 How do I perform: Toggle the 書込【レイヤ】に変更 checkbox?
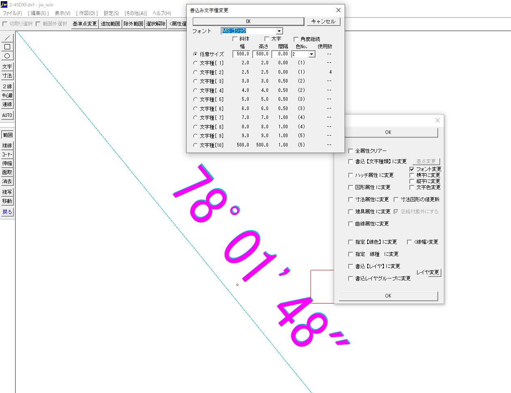click(x=351, y=266)
